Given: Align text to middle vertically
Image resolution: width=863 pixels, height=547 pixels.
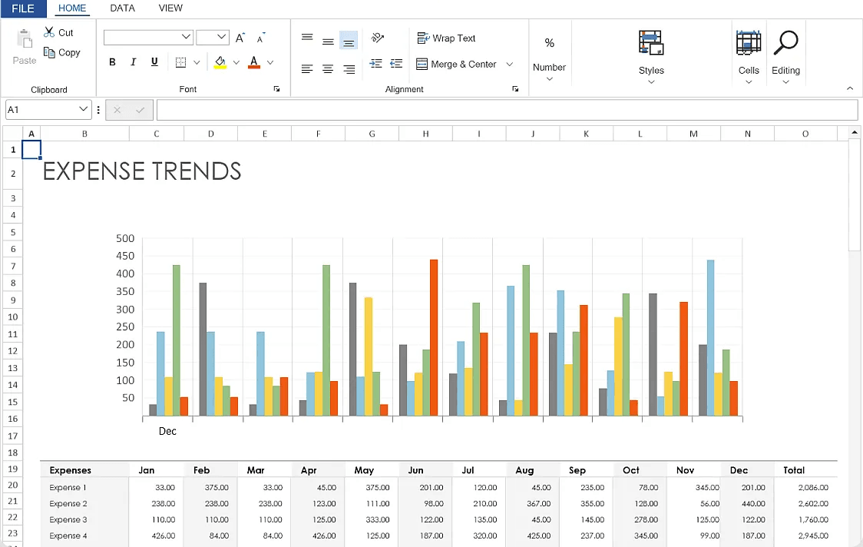Looking at the screenshot, I should pos(328,41).
